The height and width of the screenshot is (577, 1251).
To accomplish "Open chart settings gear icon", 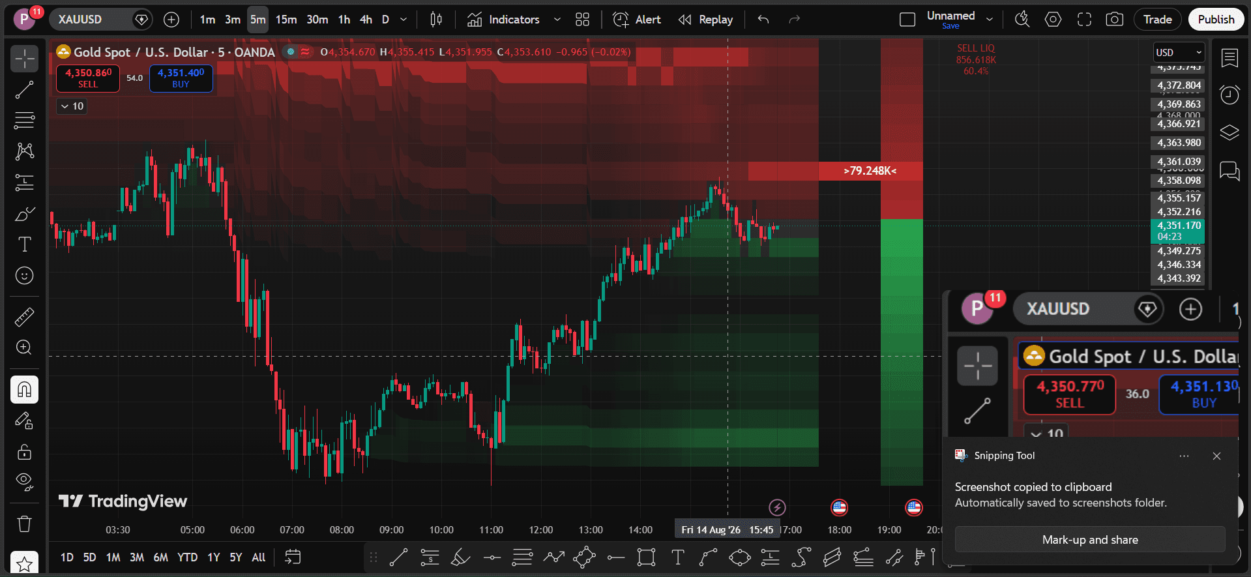I will [x=1053, y=20].
